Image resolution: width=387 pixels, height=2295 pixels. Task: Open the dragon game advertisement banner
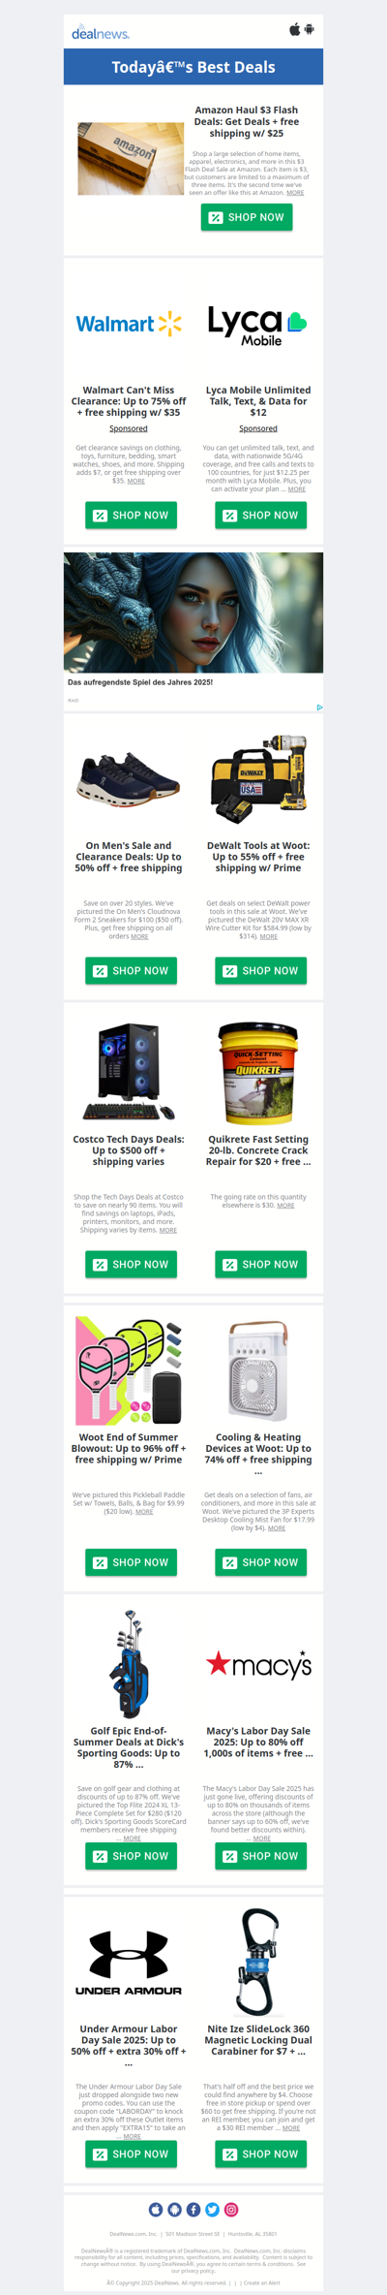[x=193, y=613]
